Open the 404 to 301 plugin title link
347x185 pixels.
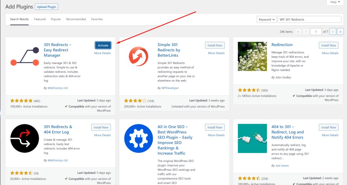(x=287, y=132)
